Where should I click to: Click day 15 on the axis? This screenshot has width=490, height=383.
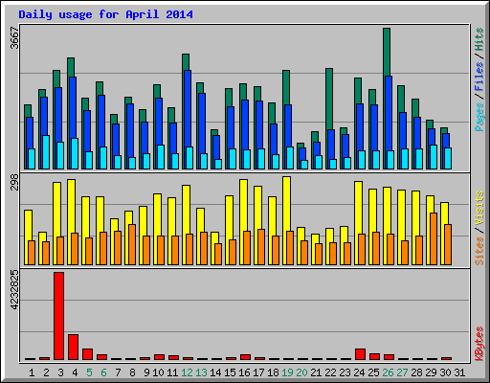pyautogui.click(x=230, y=372)
